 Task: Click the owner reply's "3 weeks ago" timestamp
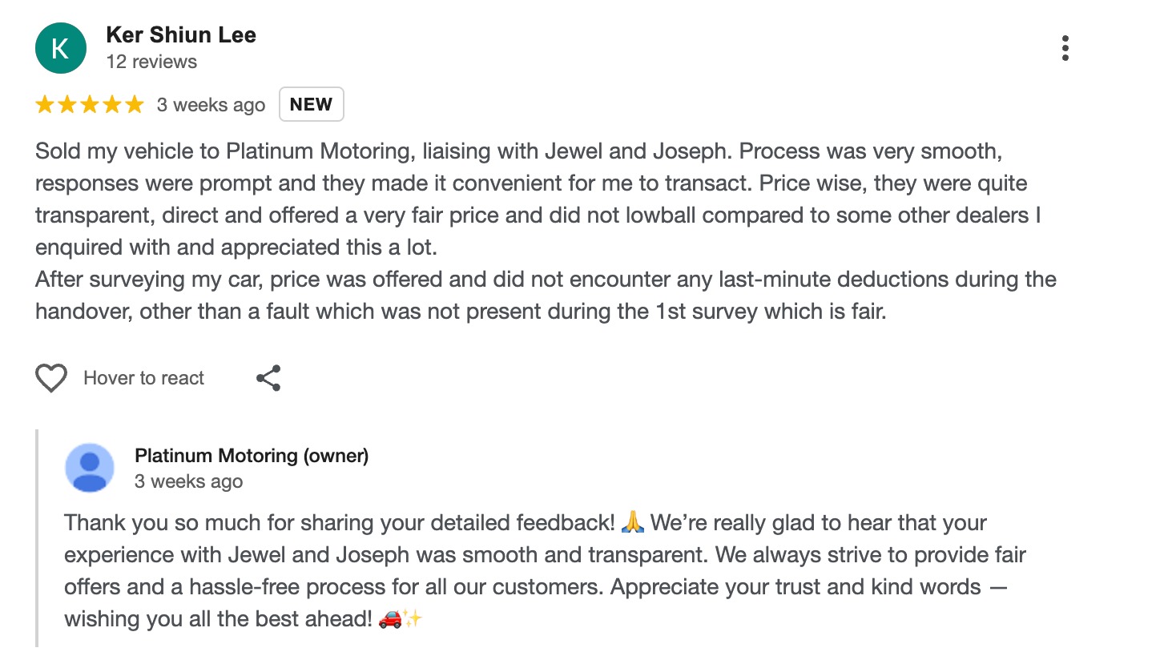coord(188,481)
